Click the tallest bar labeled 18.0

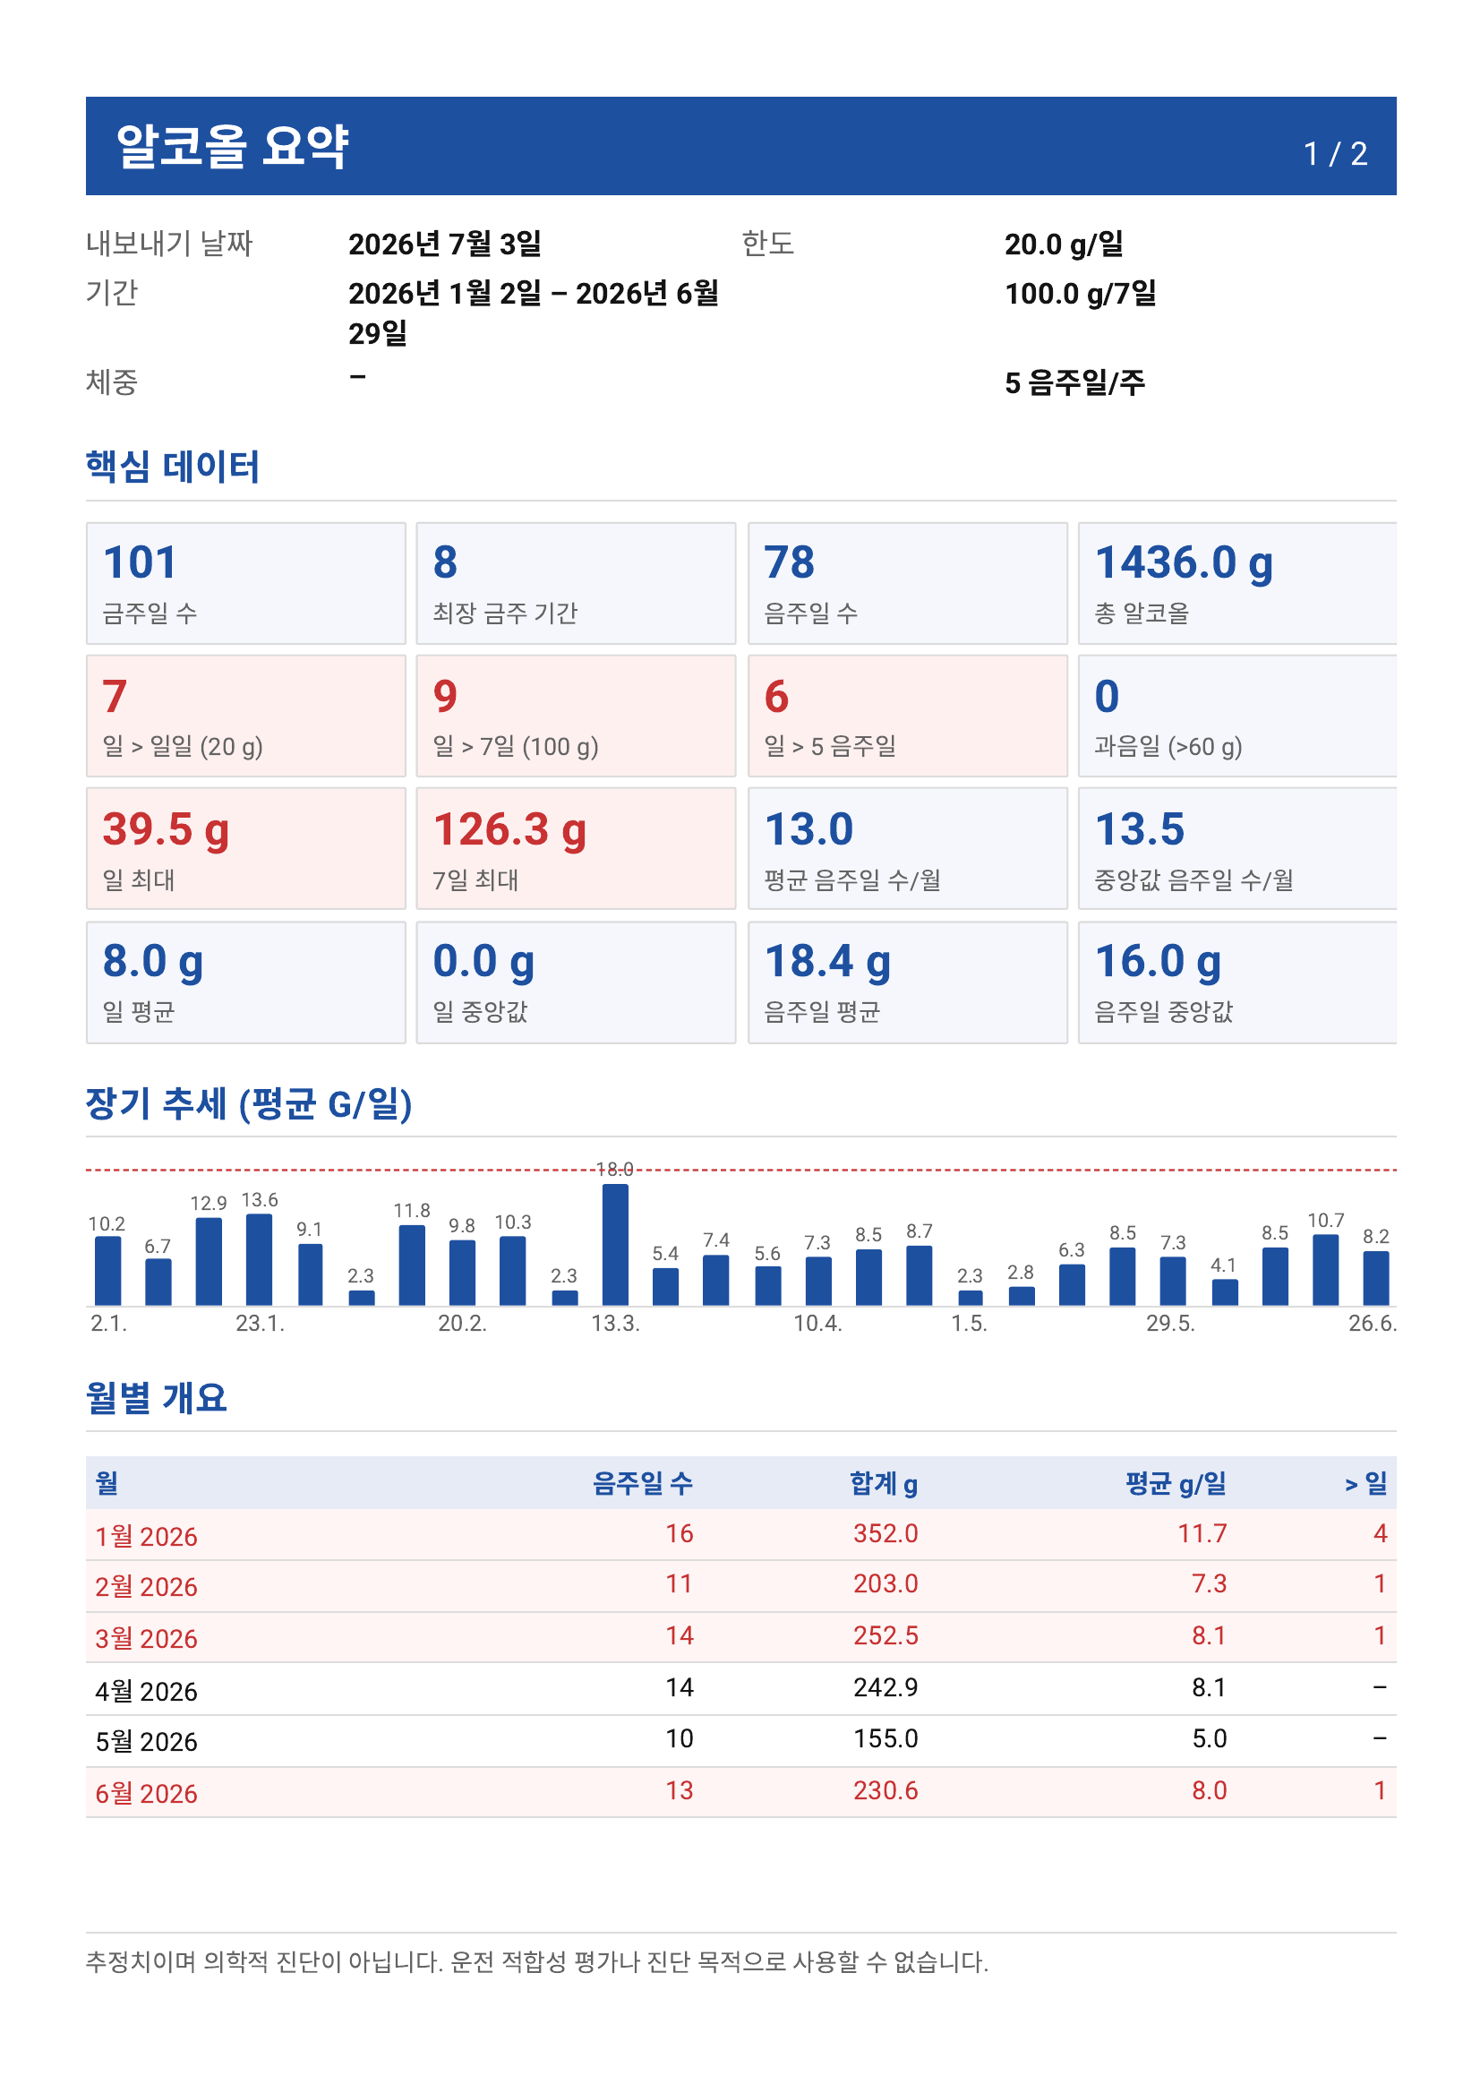(x=615, y=1244)
